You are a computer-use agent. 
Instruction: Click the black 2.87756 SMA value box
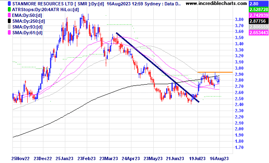pos(259,21)
